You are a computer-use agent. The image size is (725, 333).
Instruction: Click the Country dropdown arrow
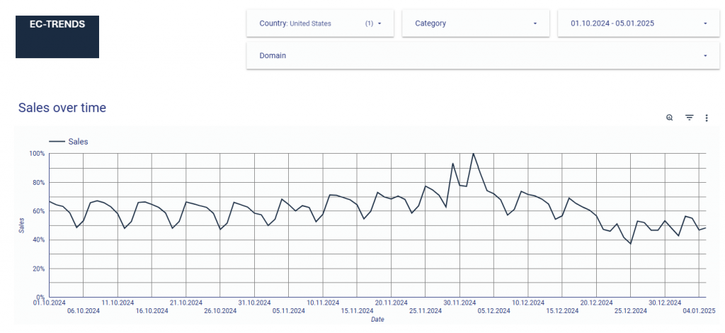click(x=379, y=23)
